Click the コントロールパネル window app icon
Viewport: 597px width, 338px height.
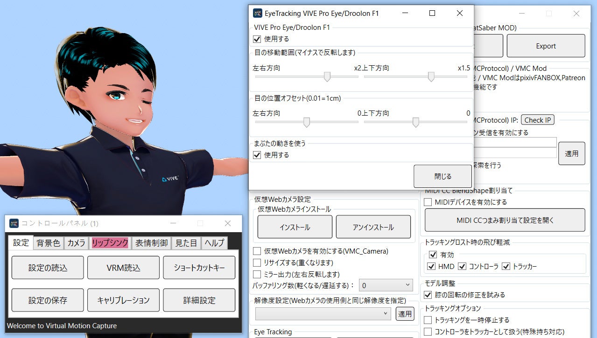point(14,223)
